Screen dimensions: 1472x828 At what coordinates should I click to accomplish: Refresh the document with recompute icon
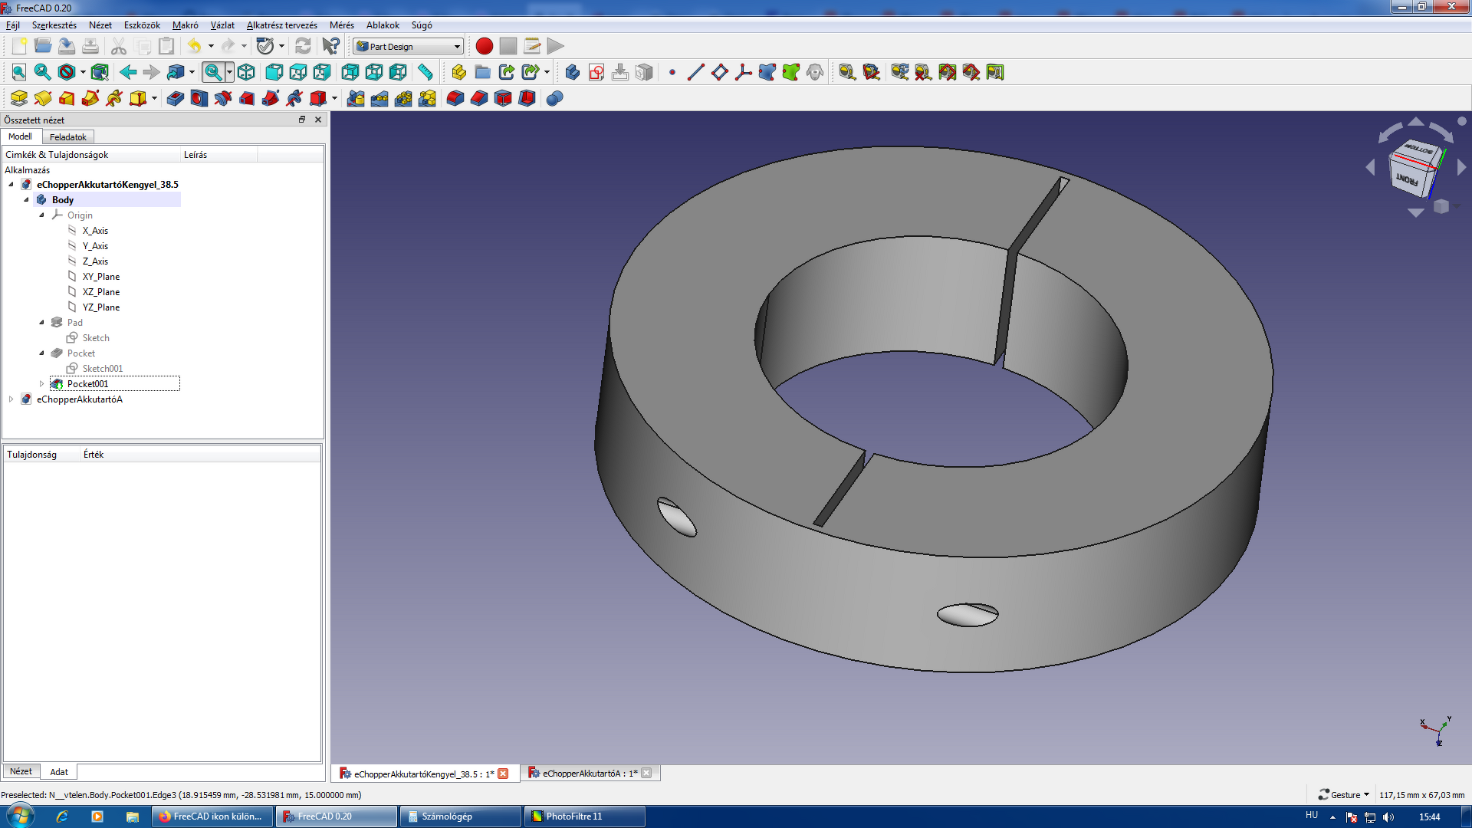click(x=303, y=46)
